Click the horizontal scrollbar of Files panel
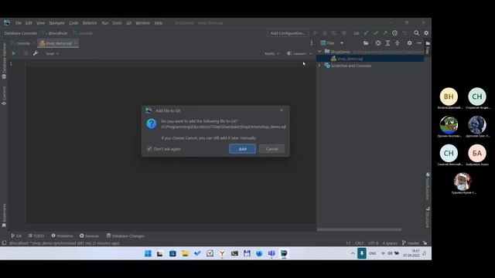 [x=359, y=230]
